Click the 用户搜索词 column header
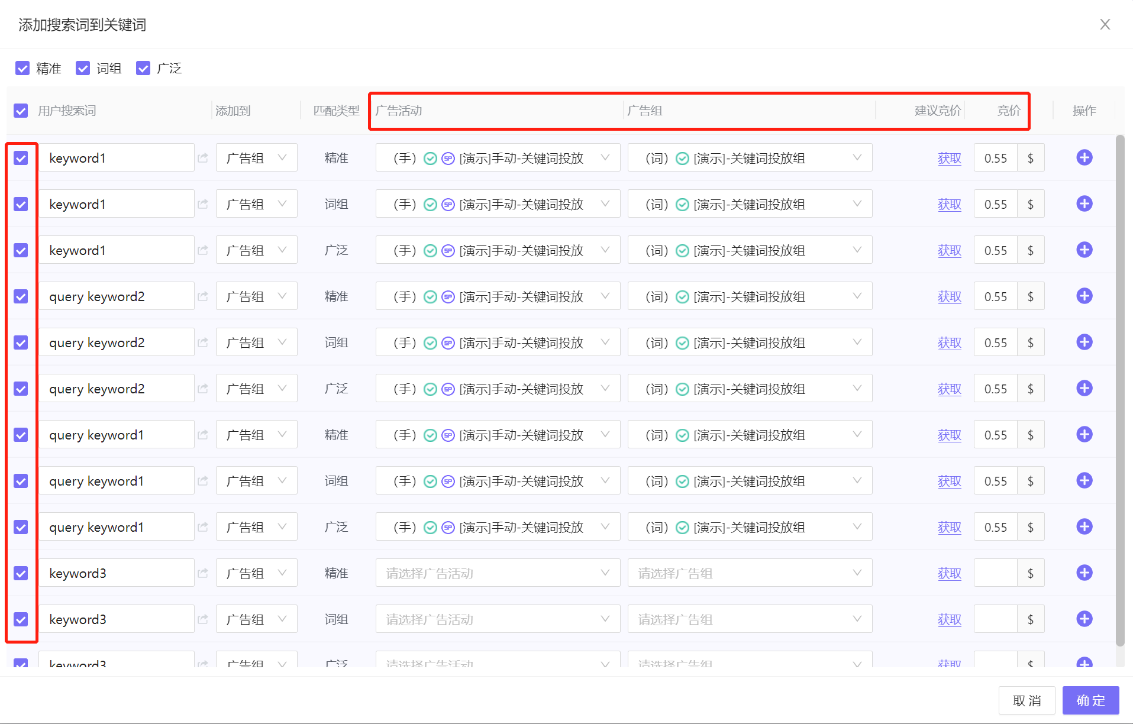The height and width of the screenshot is (724, 1133). [67, 111]
